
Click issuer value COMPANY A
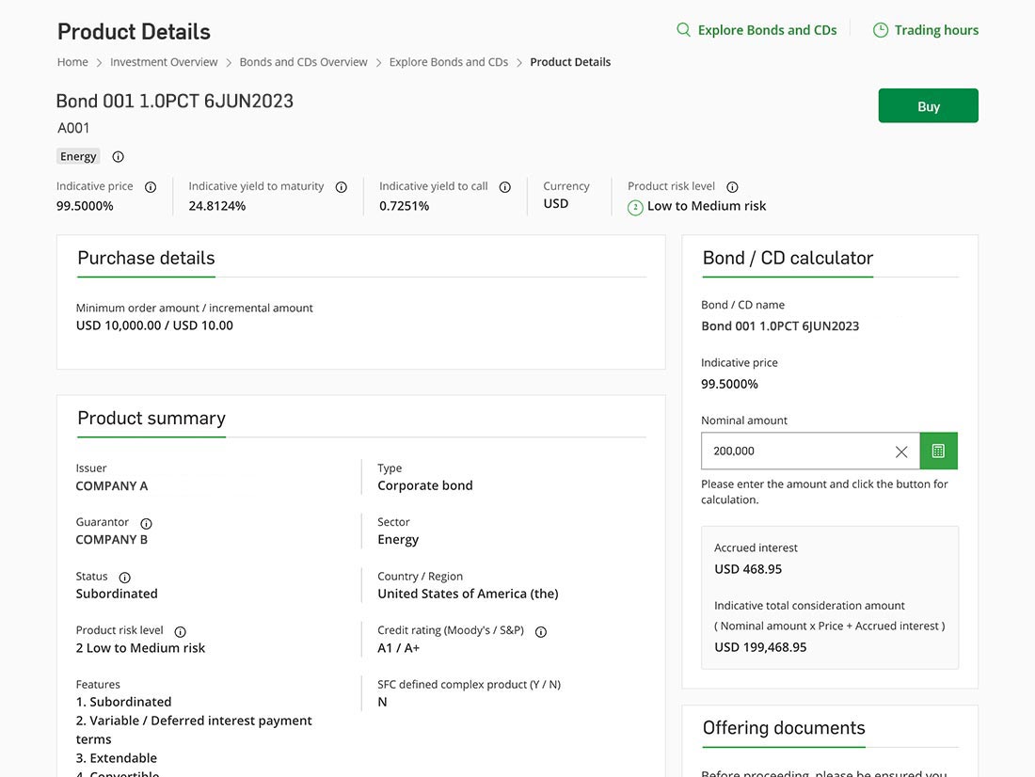pos(112,486)
